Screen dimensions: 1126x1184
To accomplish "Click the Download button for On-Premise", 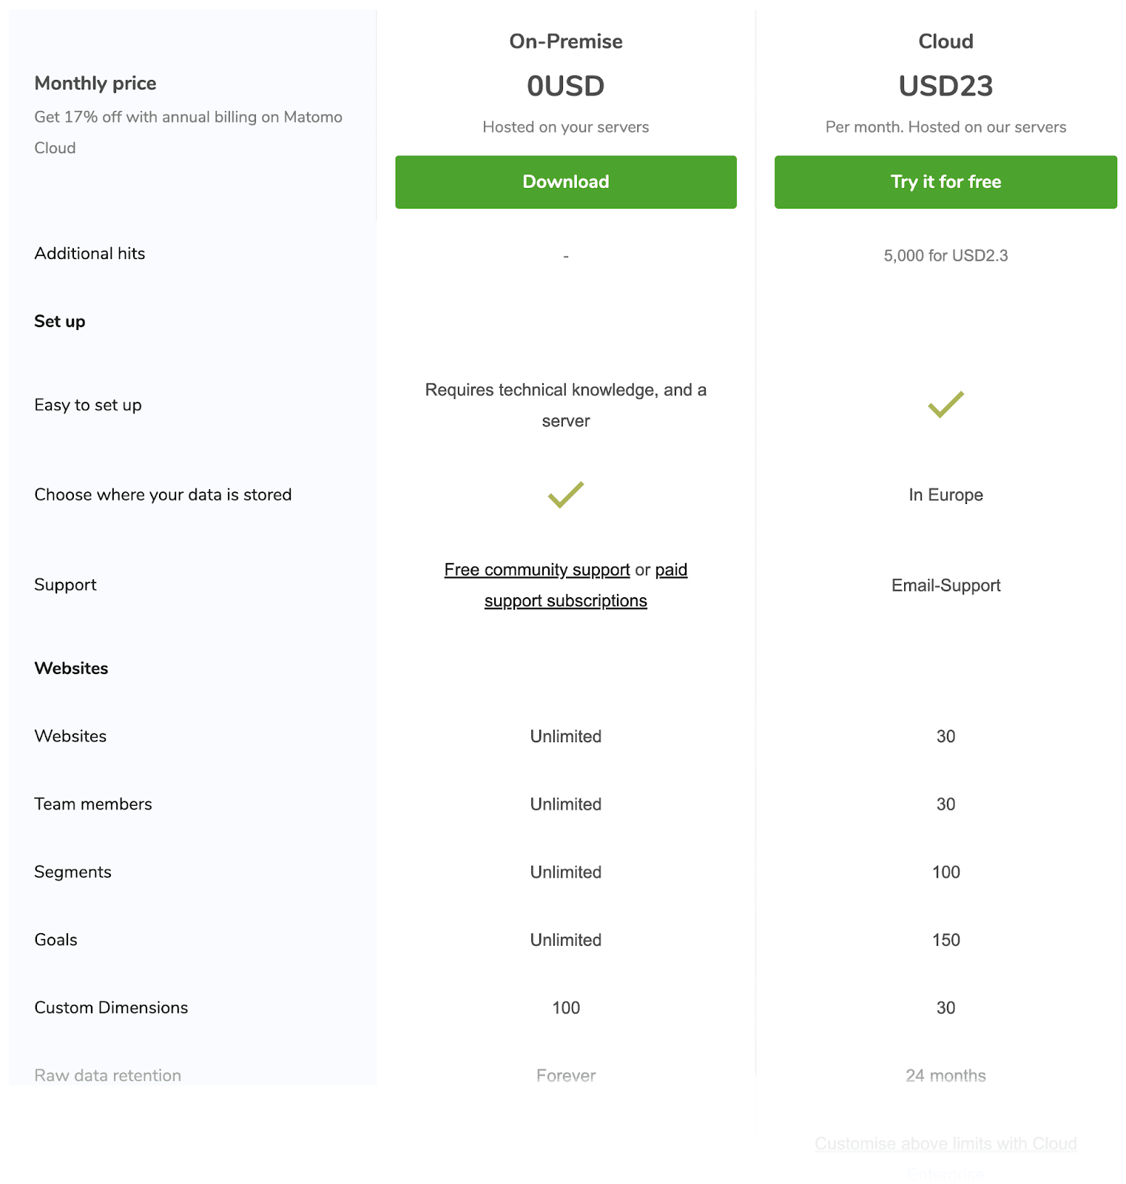I will coord(565,182).
